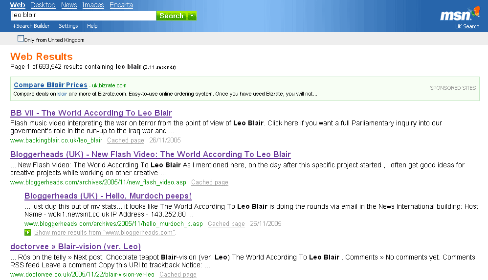Viewport: 488px width, 280px height.
Task: Show more results from www.bloggerheads.com
Action: pos(105,233)
